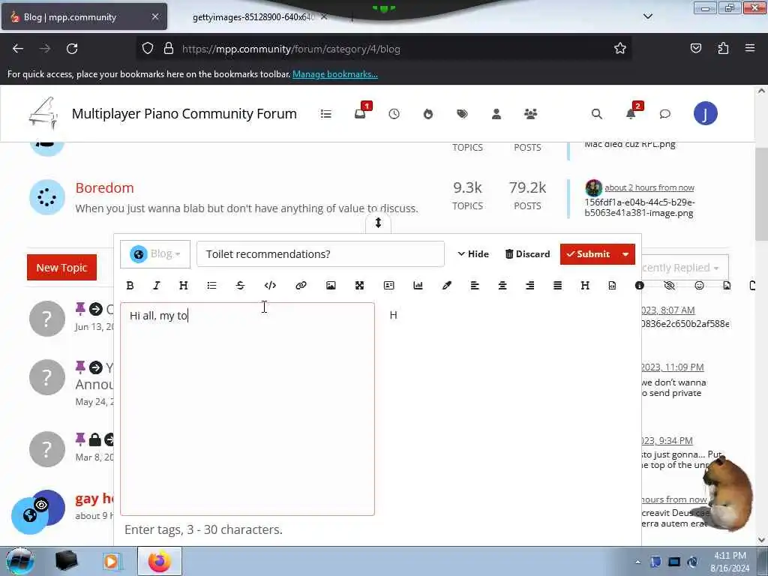768x576 pixels.
Task: Insert a list with list icon
Action: click(211, 286)
